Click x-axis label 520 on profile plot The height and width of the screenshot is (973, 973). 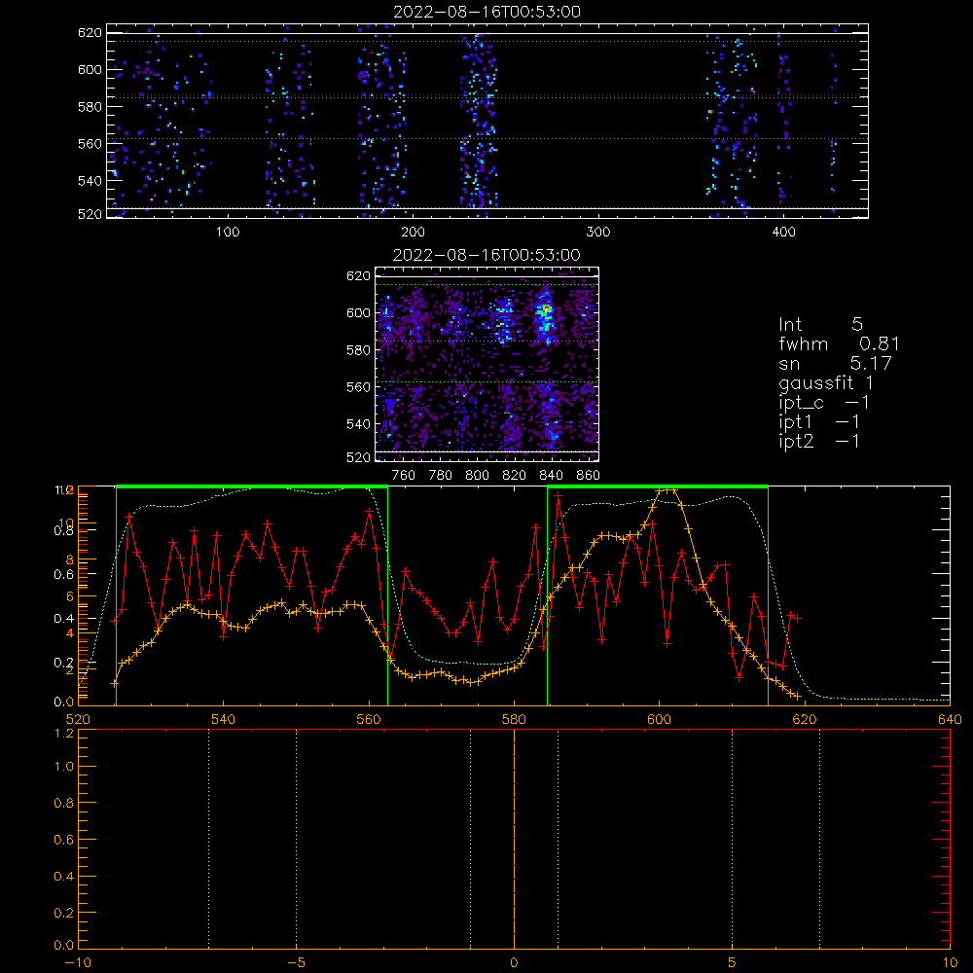(78, 720)
